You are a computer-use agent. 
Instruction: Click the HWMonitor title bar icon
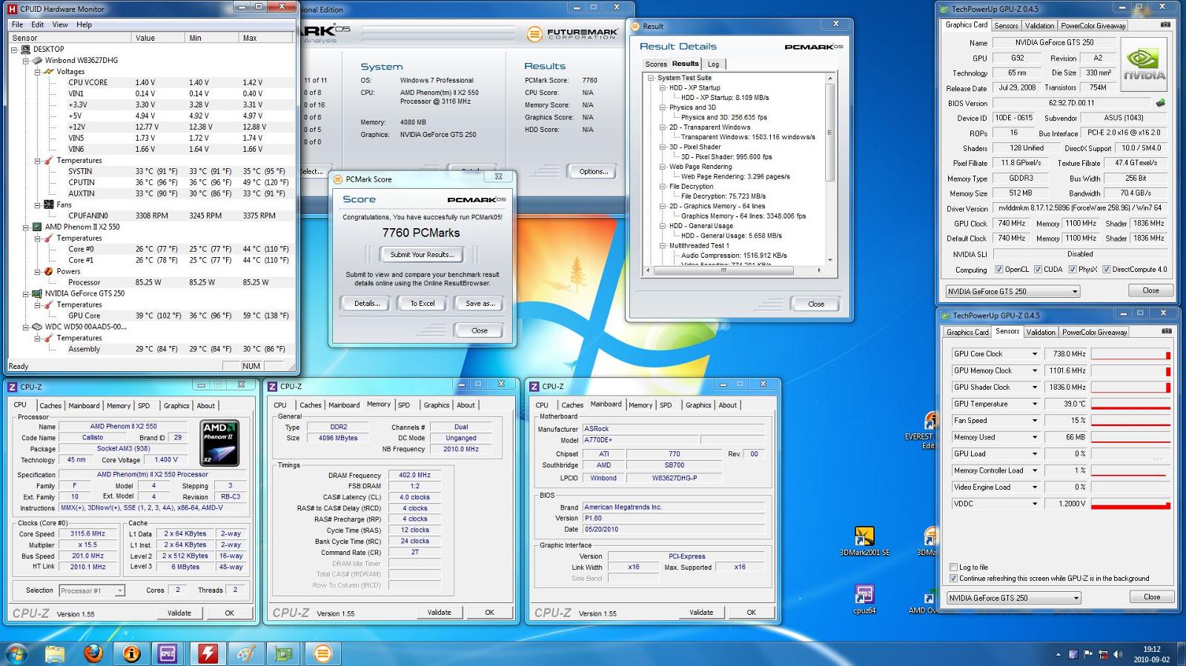tap(12, 9)
